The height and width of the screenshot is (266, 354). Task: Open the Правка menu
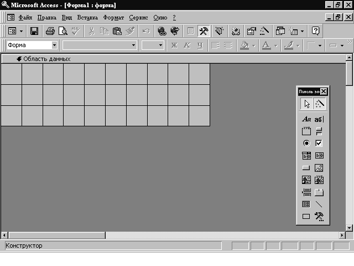tap(46, 17)
